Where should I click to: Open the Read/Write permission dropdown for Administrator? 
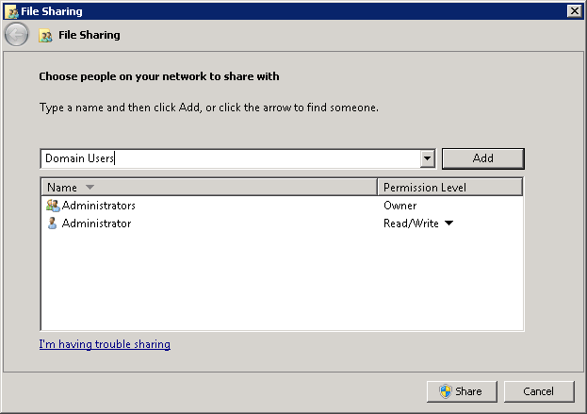(x=448, y=224)
